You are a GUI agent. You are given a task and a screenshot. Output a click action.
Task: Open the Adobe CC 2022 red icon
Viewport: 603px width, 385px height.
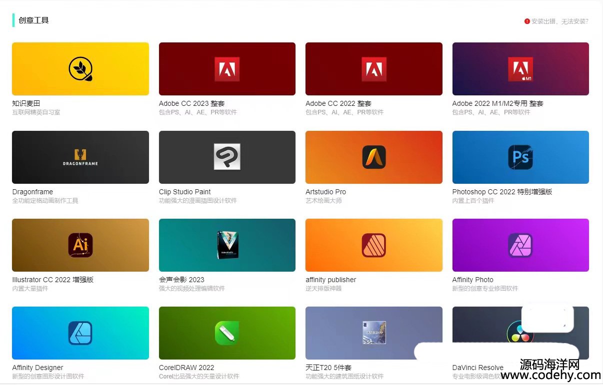click(374, 69)
